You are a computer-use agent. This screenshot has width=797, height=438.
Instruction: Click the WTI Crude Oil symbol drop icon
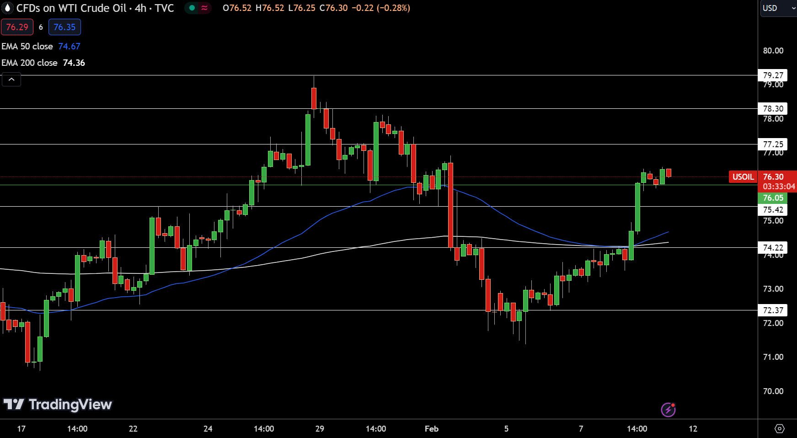point(7,8)
